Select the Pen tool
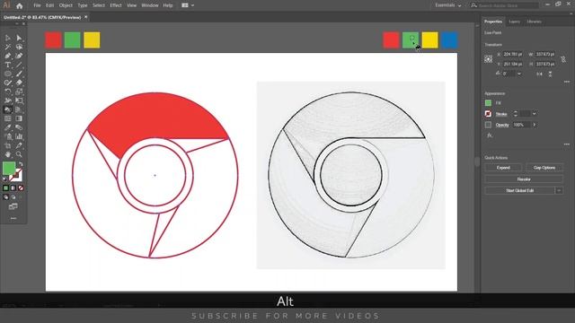 click(x=8, y=56)
